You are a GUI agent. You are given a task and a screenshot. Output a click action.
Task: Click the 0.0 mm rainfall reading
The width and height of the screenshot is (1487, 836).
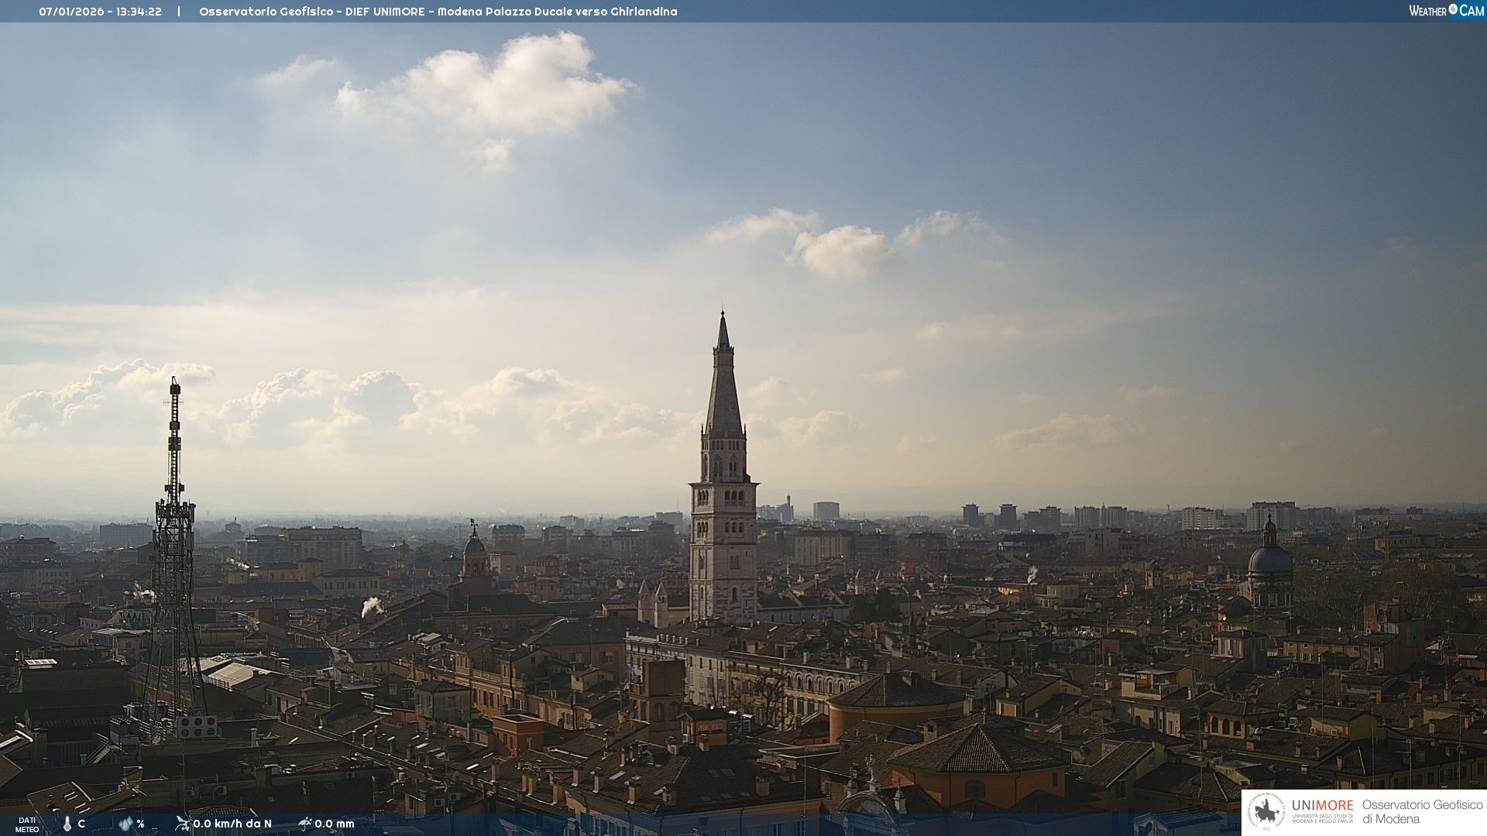335,824
